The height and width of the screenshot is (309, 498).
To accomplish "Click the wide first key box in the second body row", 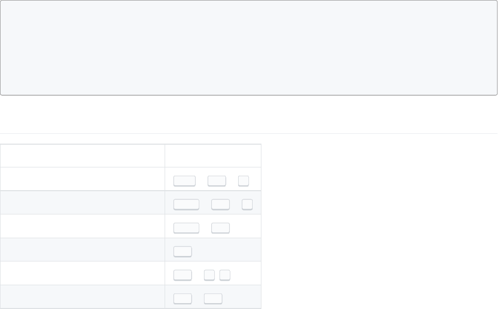I will [186, 205].
